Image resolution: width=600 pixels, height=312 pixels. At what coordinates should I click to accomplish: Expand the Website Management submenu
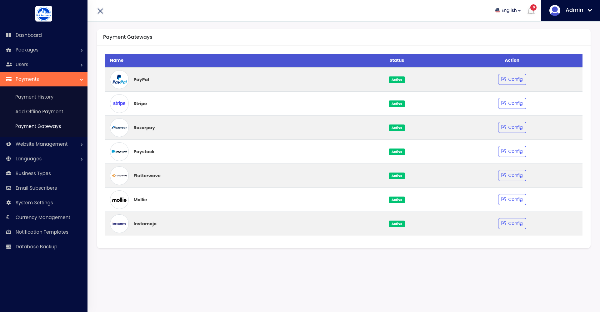[x=44, y=144]
